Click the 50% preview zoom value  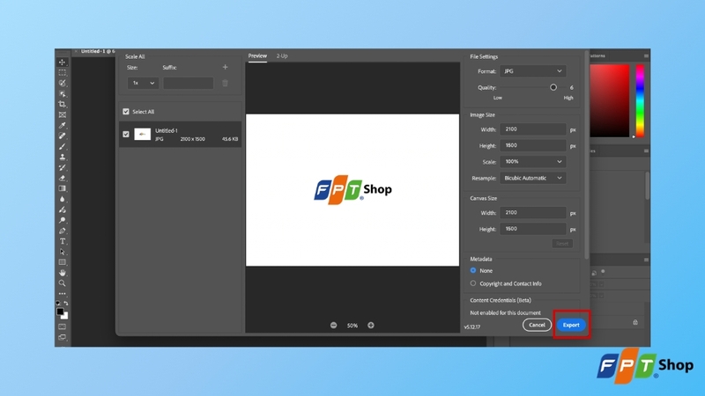pyautogui.click(x=352, y=326)
